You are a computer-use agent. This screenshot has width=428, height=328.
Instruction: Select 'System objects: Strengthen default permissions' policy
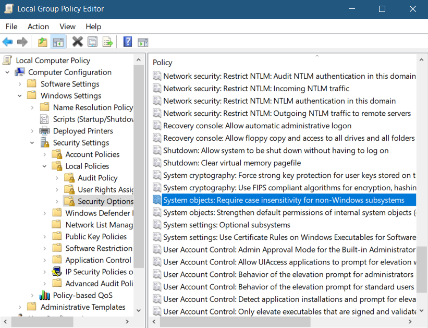coord(289,212)
